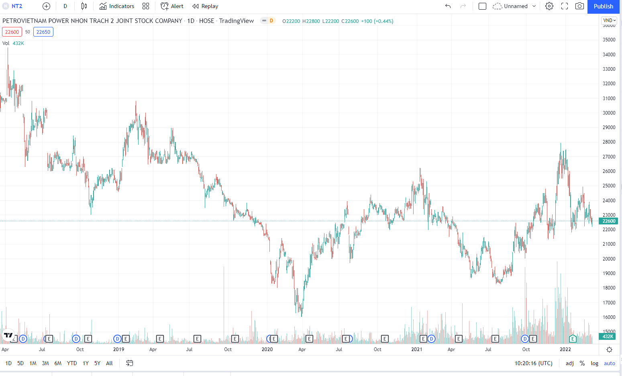Start bar Replay mode
This screenshot has width=622, height=376.
tap(205, 6)
